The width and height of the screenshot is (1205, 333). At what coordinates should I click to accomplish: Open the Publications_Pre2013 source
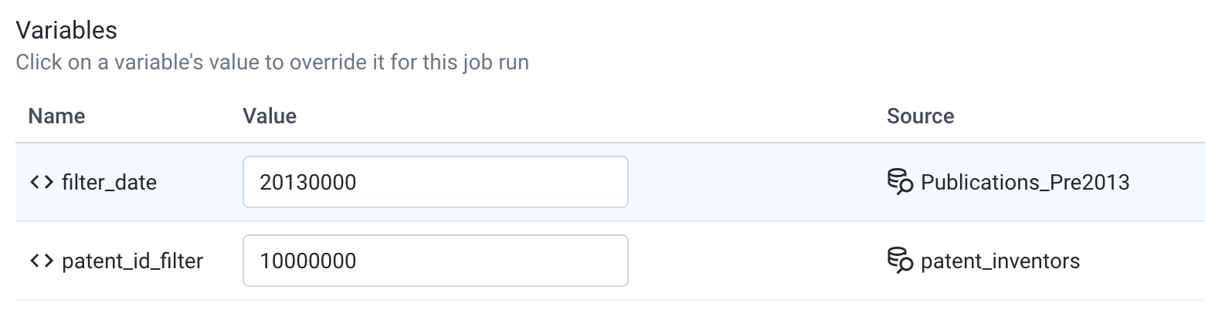1025,183
